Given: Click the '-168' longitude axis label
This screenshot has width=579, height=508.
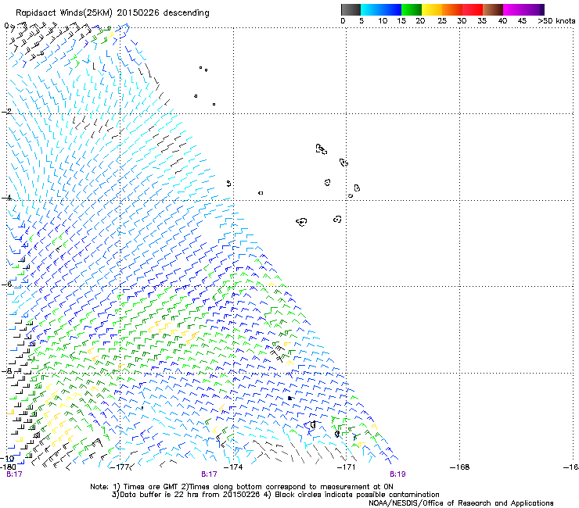Looking at the screenshot, I should (460, 467).
